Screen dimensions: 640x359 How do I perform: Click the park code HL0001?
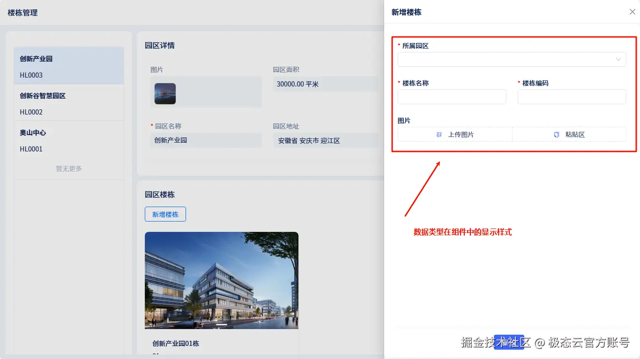pyautogui.click(x=31, y=149)
